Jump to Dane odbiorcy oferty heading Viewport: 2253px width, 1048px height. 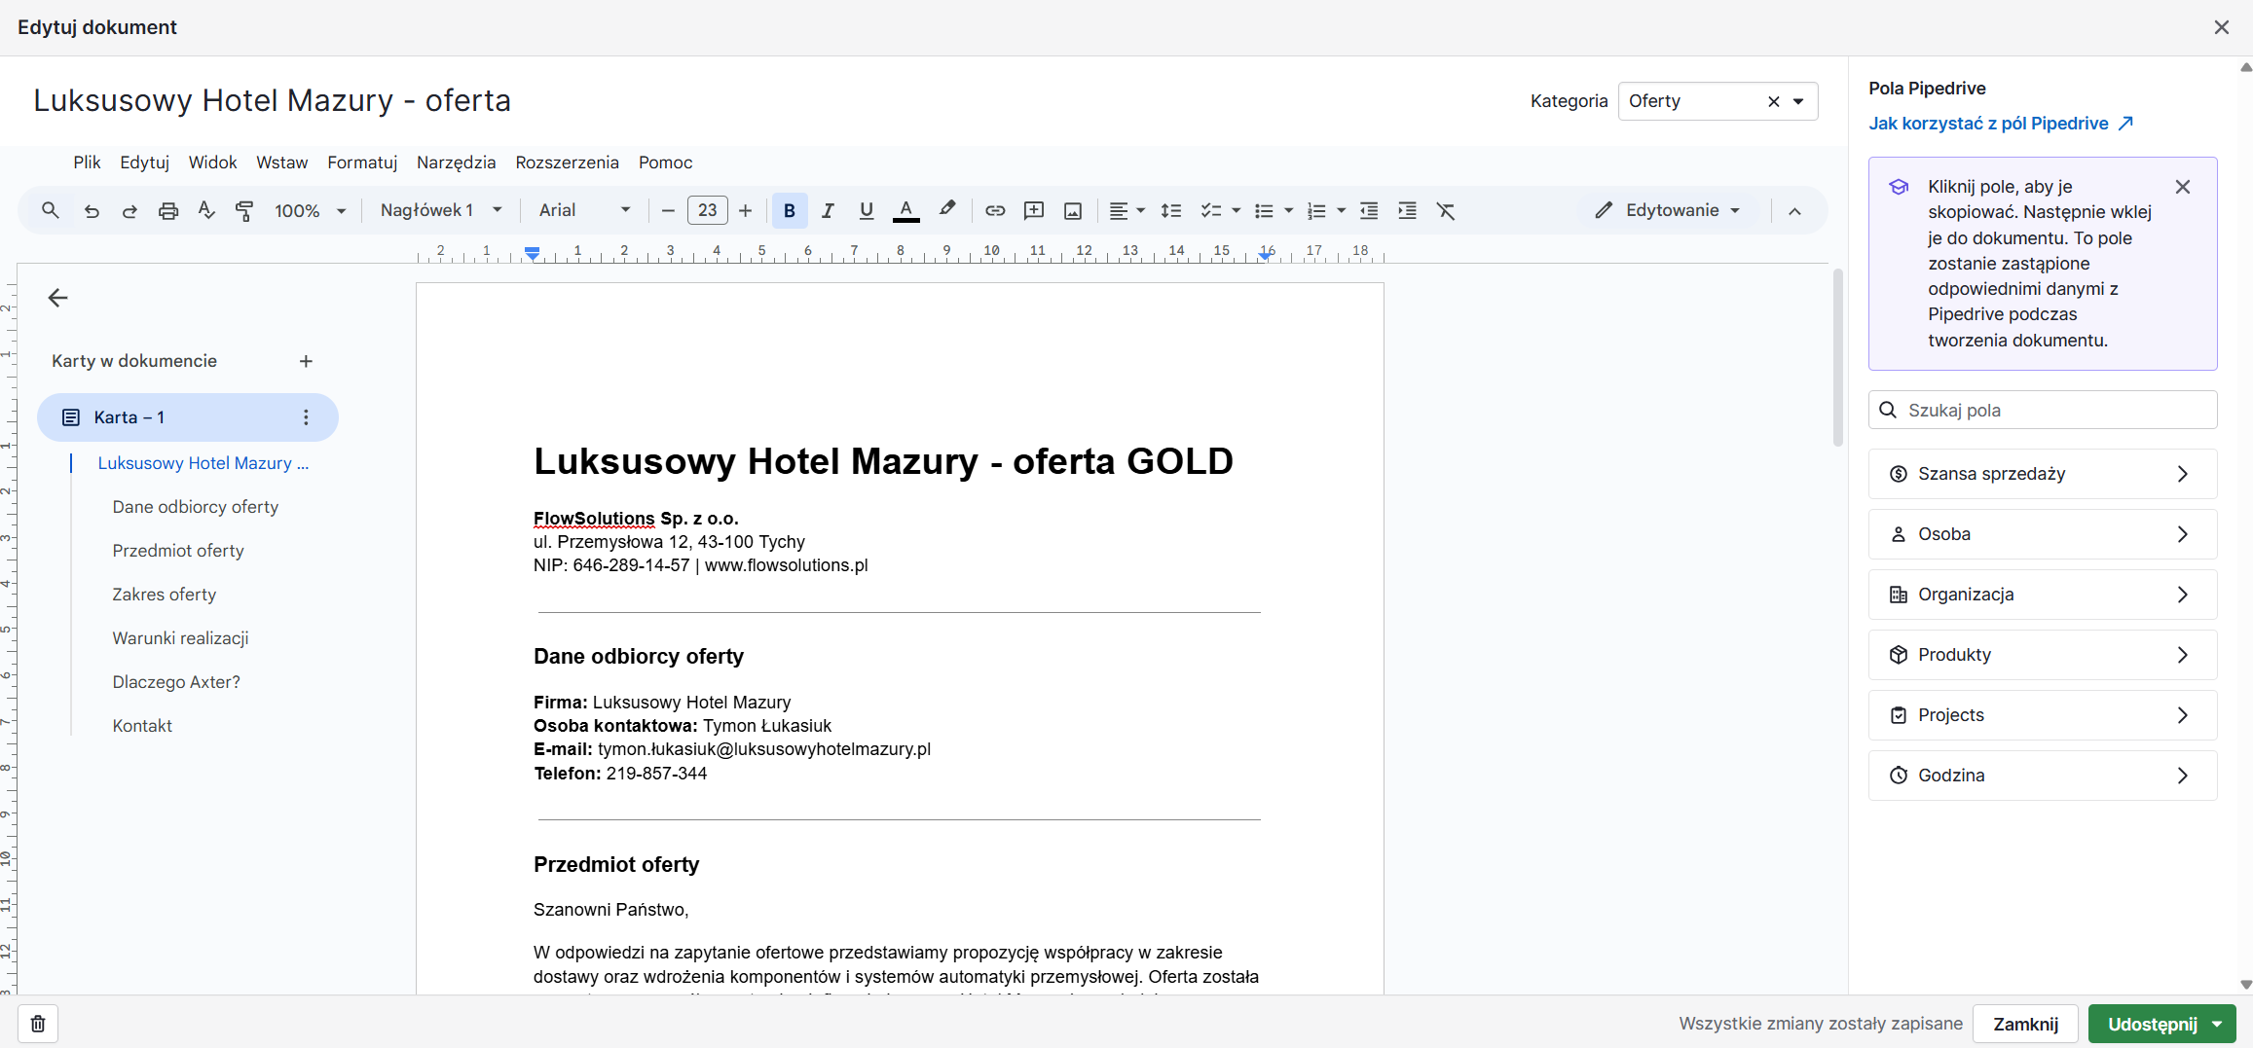(x=196, y=507)
